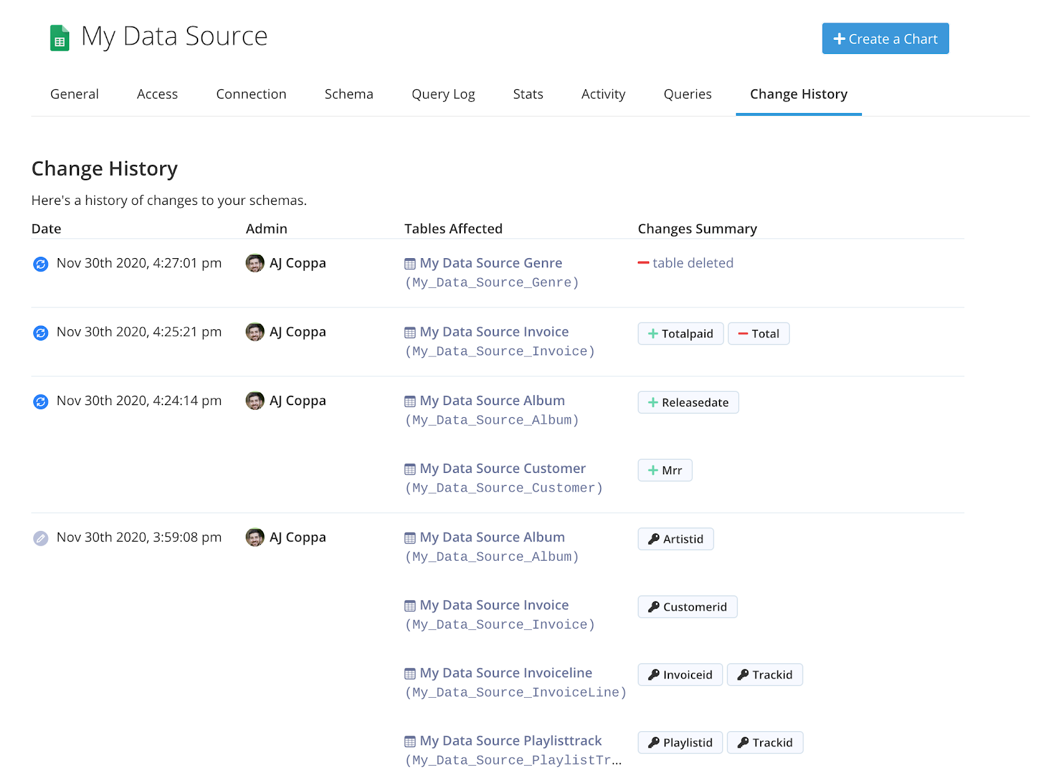The width and height of the screenshot is (1064, 779).
Task: Click AJ Coppa avatar in 3:59:08 pm row
Action: pyautogui.click(x=255, y=537)
